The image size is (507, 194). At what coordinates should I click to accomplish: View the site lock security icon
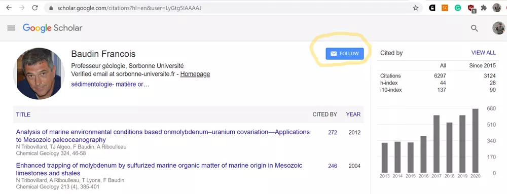pyautogui.click(x=51, y=8)
